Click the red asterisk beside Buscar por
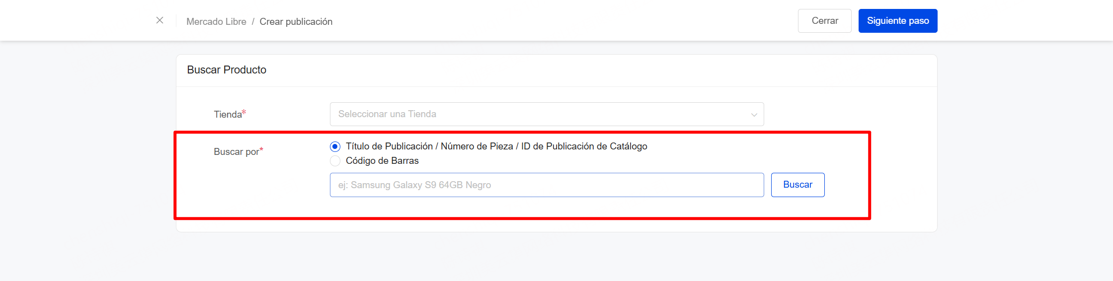The height and width of the screenshot is (281, 1113). (x=261, y=150)
